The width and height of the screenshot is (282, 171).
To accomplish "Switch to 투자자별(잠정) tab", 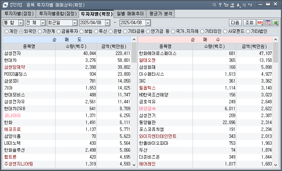I will (19, 14).
